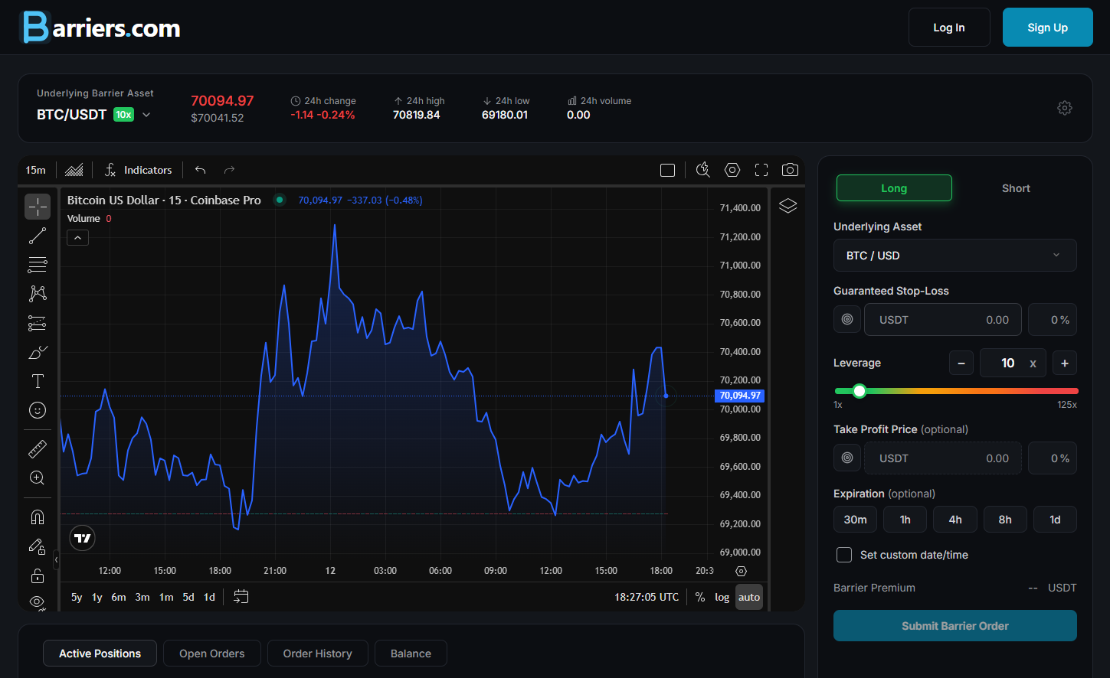Switch to the Short tab

[x=1015, y=188]
